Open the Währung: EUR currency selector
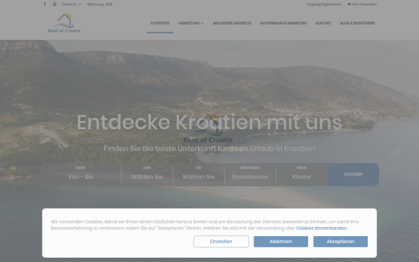 [99, 4]
